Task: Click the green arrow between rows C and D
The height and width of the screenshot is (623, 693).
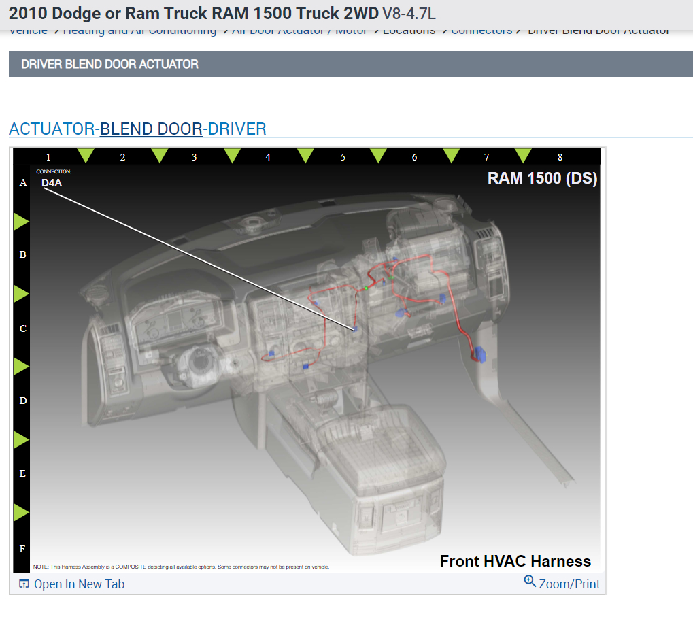Action: pyautogui.click(x=21, y=367)
